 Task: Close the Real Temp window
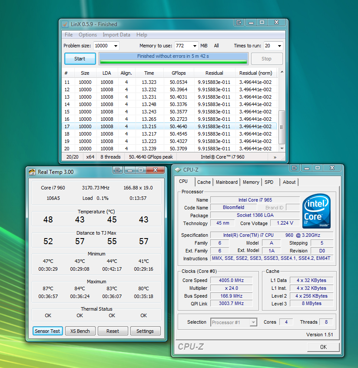point(155,170)
